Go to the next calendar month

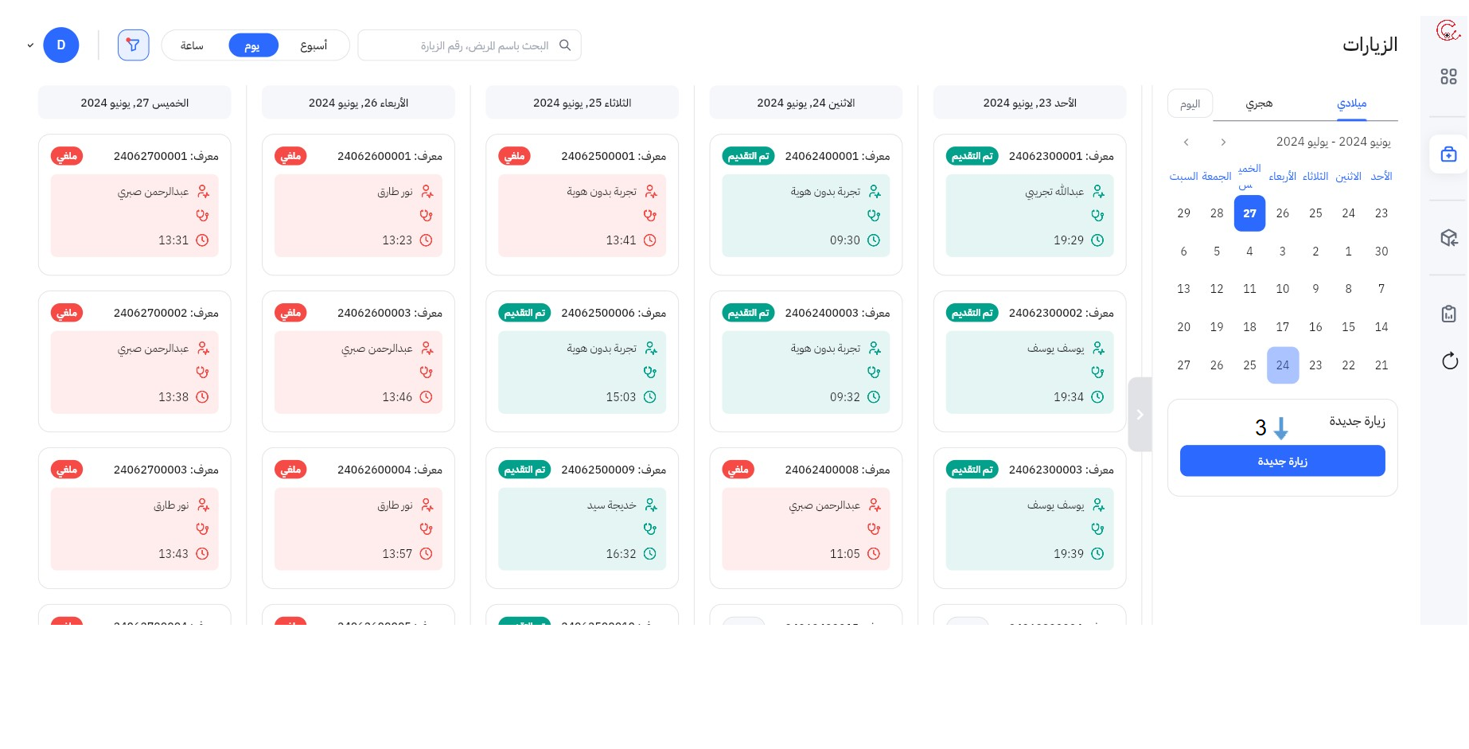point(1186,142)
